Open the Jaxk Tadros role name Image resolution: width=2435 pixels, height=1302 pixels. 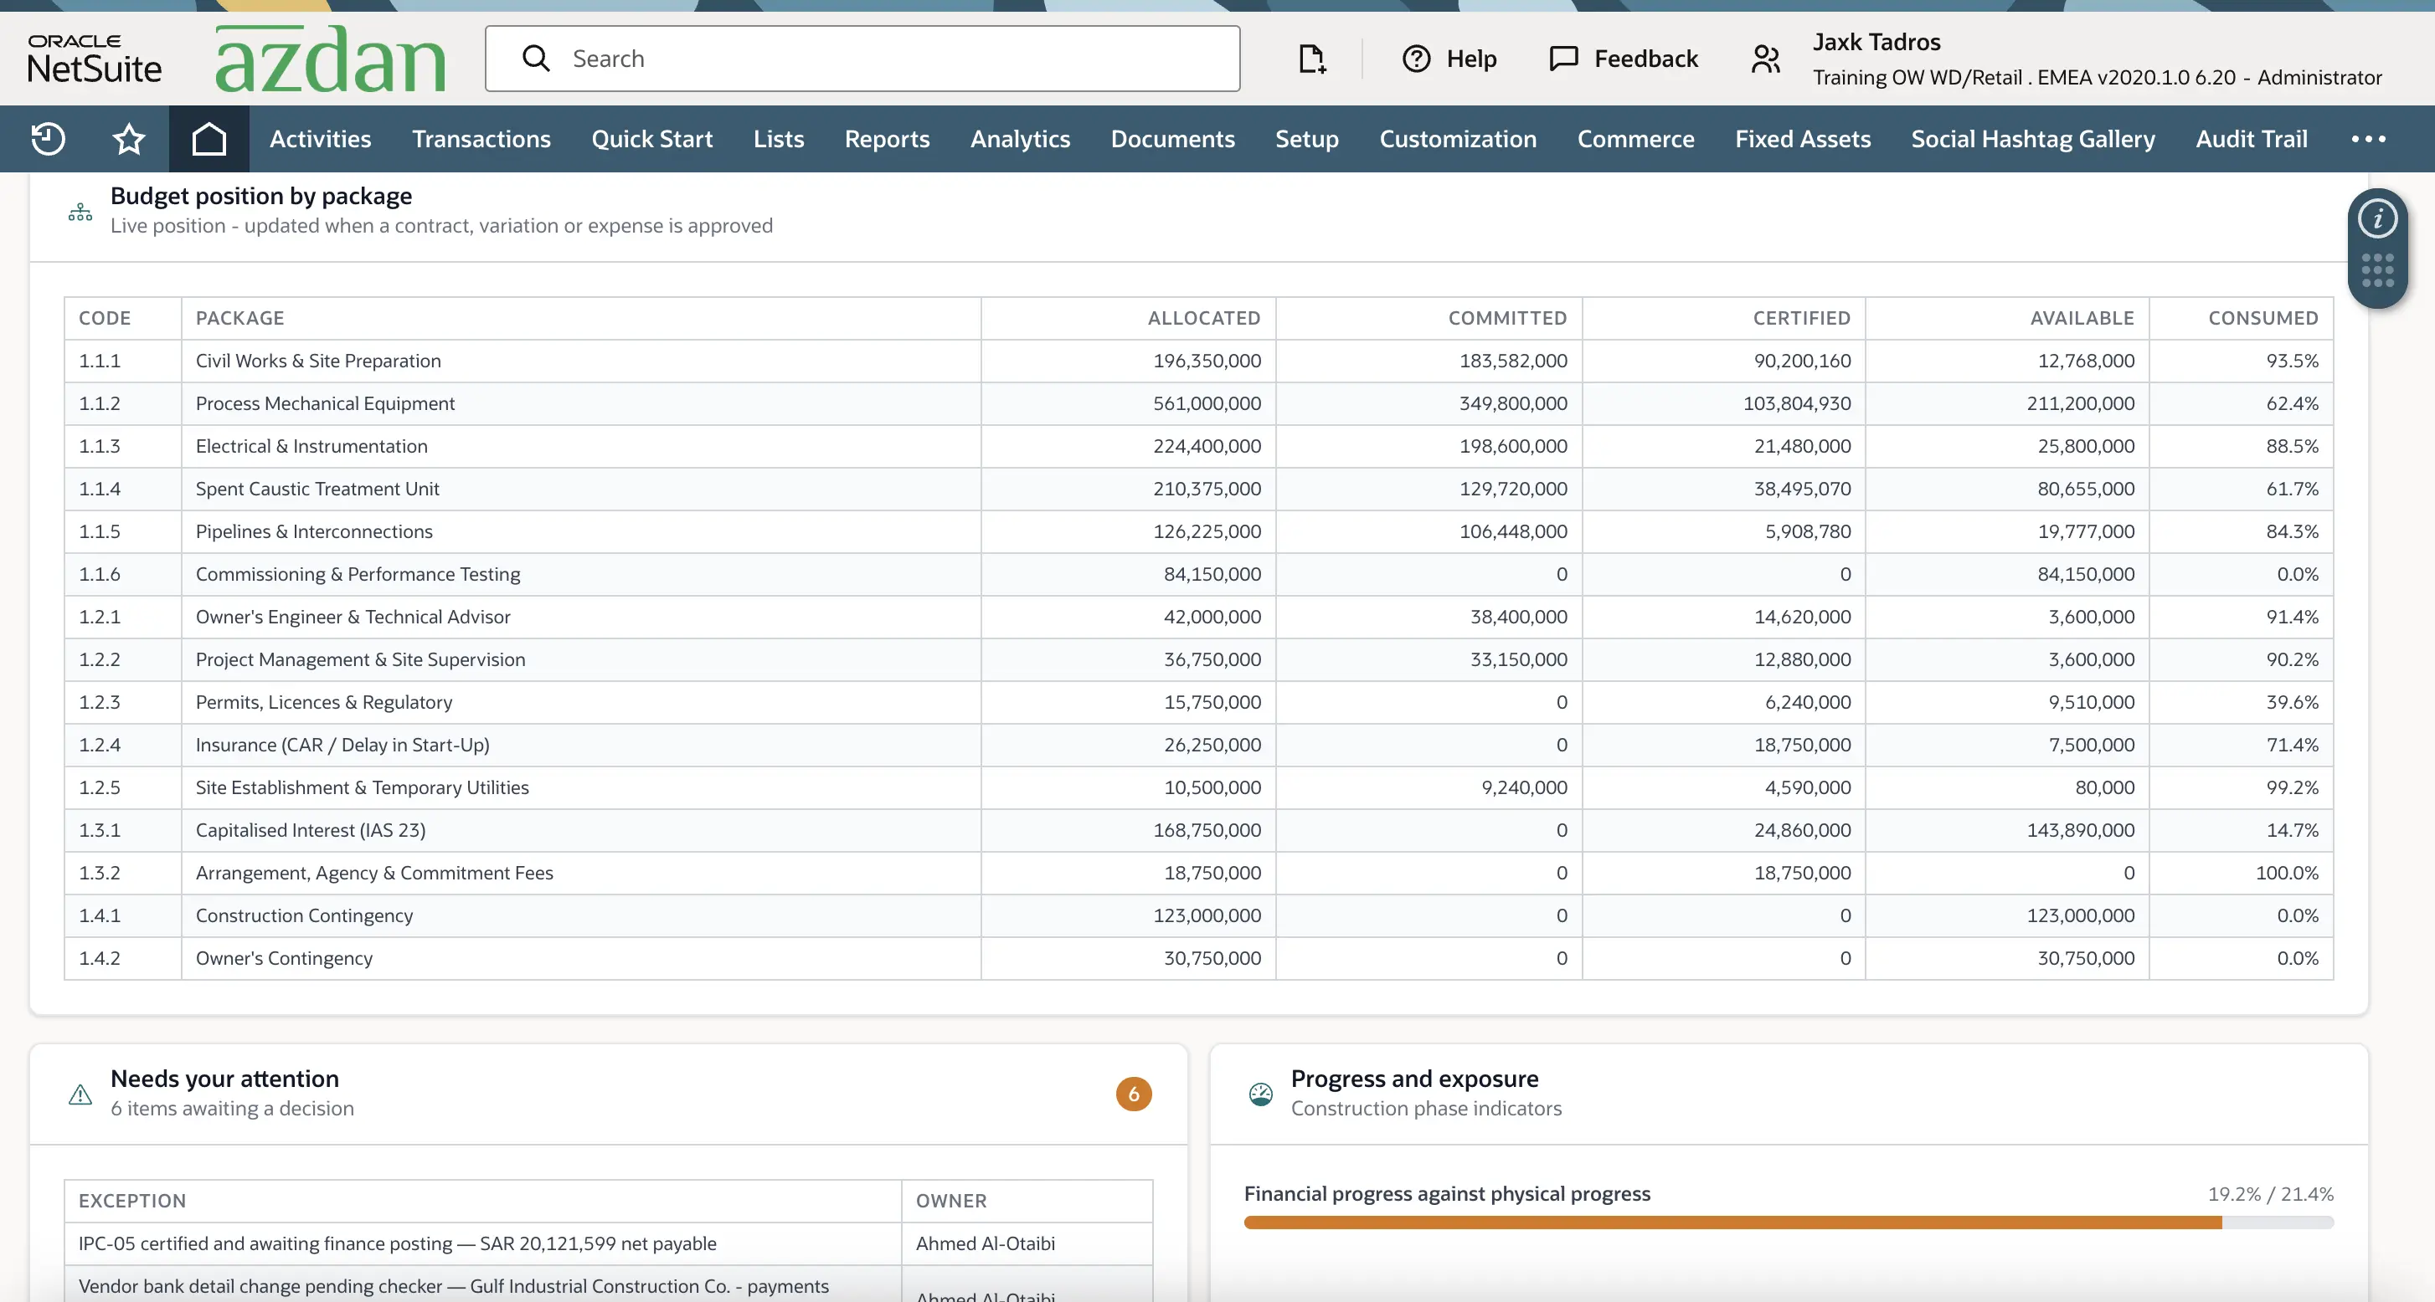click(x=1876, y=42)
